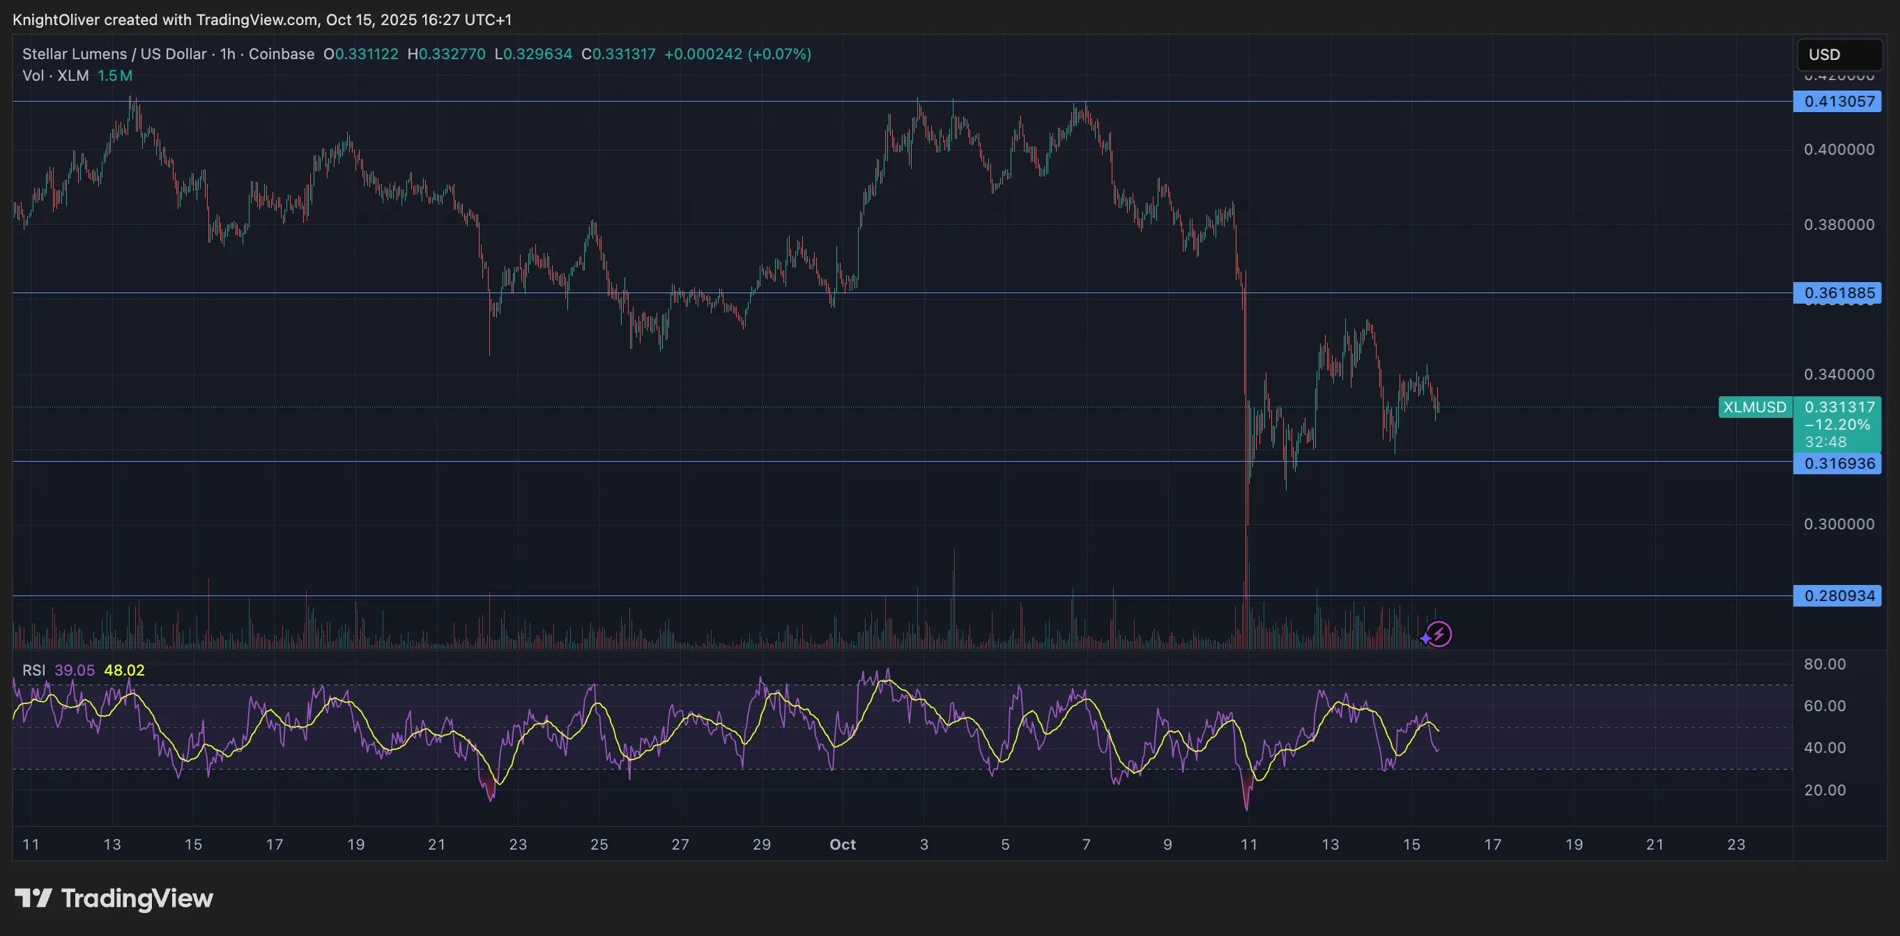
Task: Click the purple lightning bolt icon on the chart
Action: [x=1439, y=632]
